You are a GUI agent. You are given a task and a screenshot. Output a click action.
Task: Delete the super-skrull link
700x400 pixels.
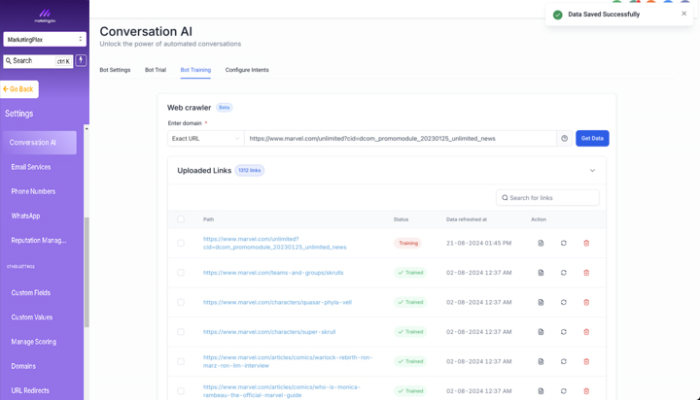click(586, 332)
